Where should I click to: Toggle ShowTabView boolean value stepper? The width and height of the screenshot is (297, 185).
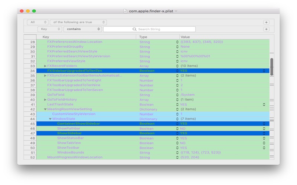[x=264, y=143]
